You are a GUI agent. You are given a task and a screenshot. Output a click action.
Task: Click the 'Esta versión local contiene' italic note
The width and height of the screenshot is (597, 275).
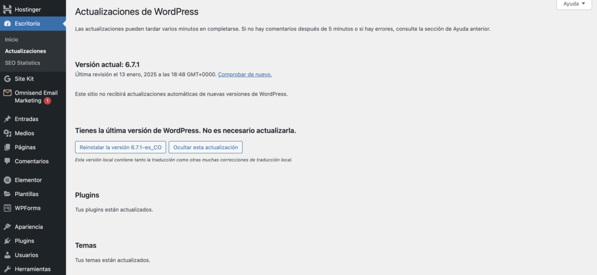click(x=184, y=160)
